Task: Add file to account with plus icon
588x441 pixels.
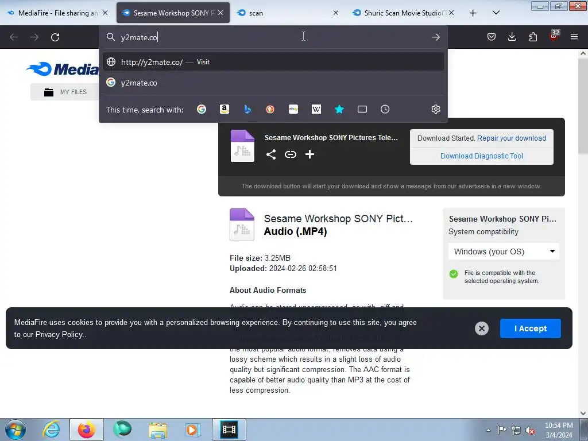Action: click(x=310, y=154)
